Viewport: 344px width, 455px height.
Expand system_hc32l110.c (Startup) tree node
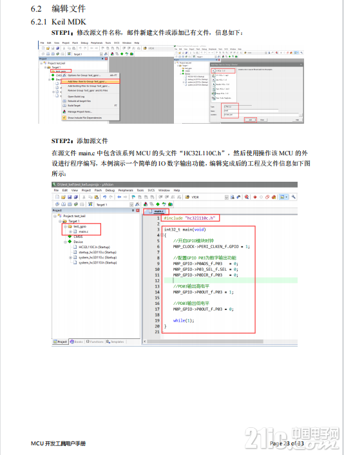(x=70, y=257)
